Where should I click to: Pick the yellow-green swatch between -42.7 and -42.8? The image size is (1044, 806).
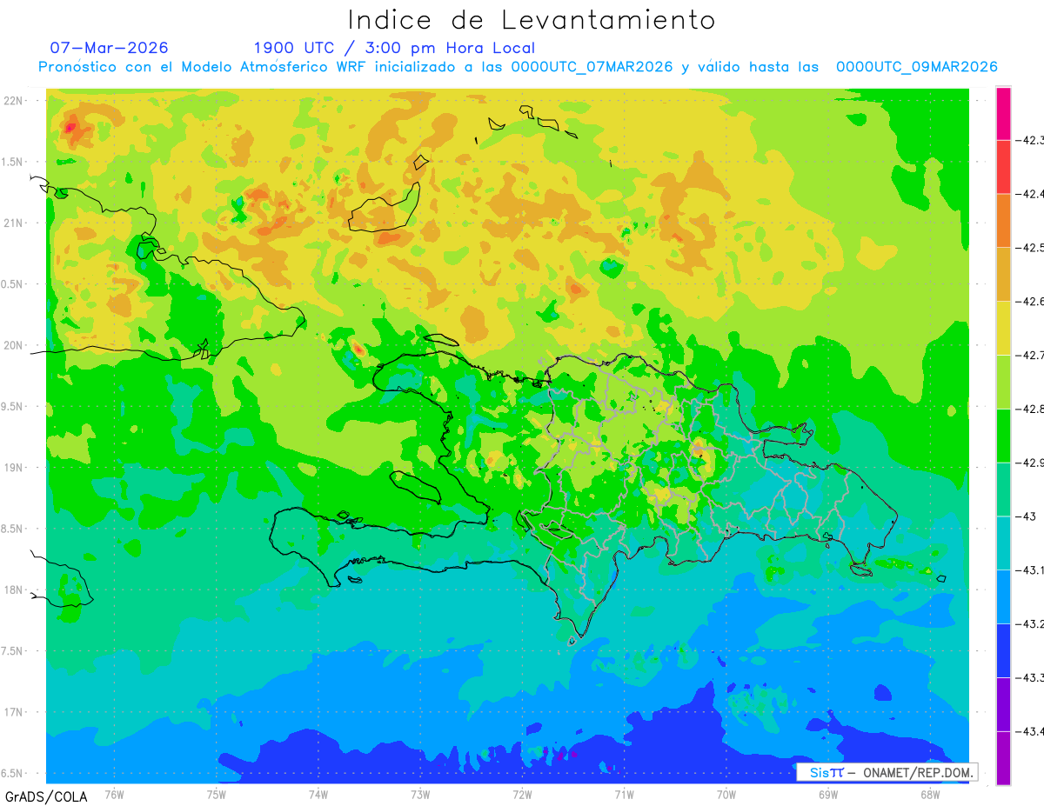(x=1003, y=382)
